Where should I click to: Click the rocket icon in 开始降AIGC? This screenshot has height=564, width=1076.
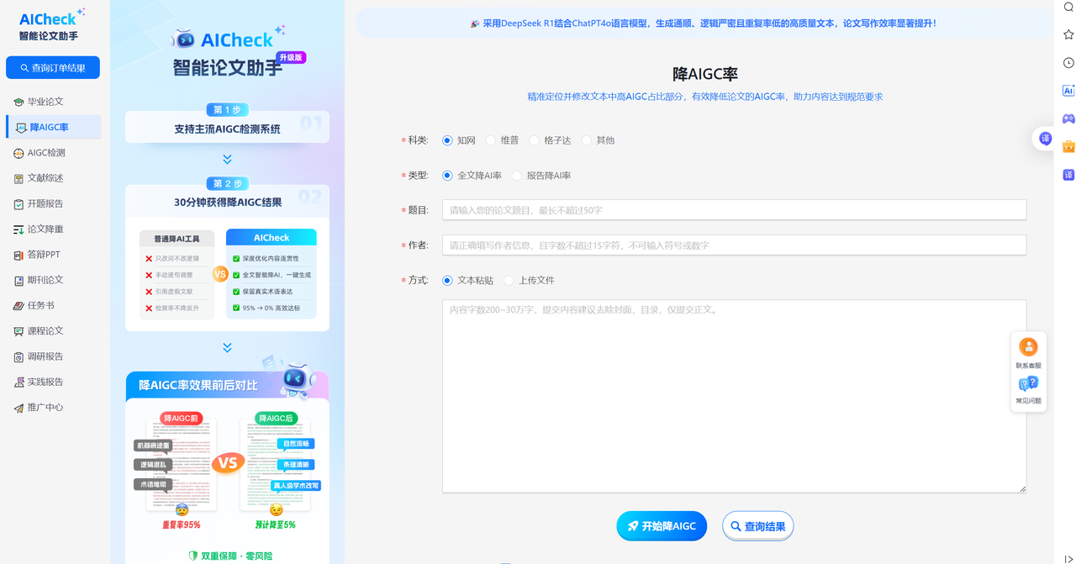pos(633,526)
